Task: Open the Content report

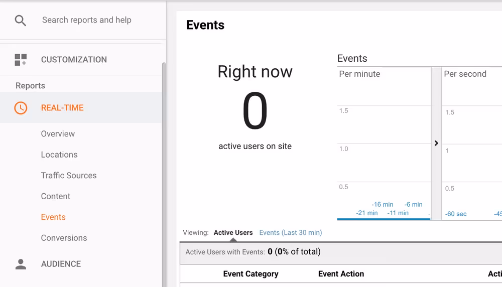Action: [56, 196]
